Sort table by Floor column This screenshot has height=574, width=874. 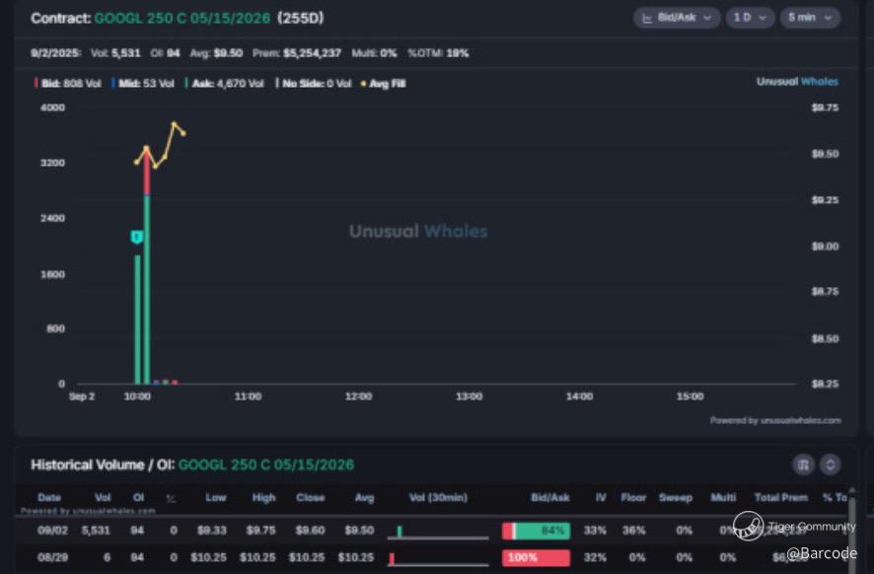(x=633, y=497)
